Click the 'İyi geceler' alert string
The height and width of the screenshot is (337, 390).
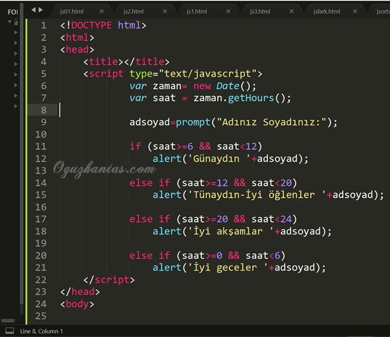pyautogui.click(x=227, y=268)
